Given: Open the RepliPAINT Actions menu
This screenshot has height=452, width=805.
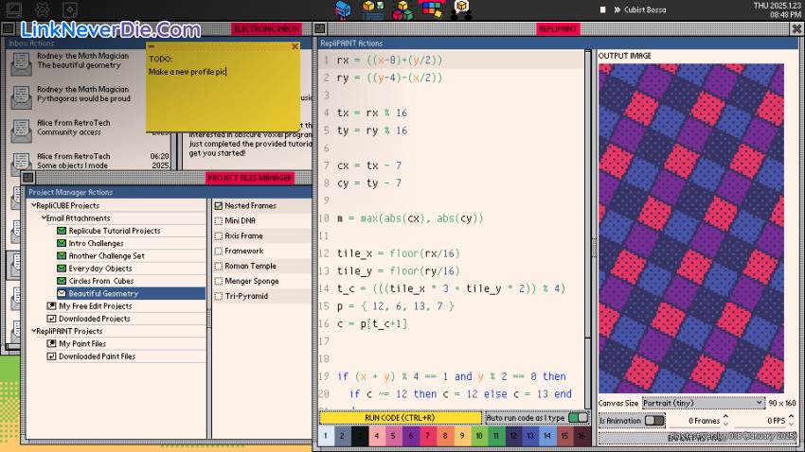Looking at the screenshot, I should pos(351,43).
